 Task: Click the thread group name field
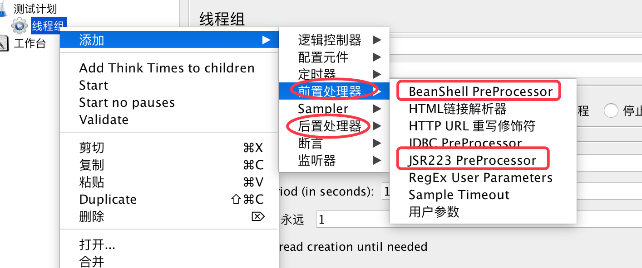[x=515, y=46]
